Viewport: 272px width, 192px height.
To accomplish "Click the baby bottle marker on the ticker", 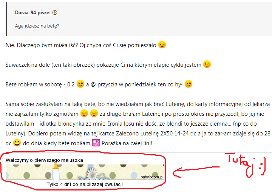I will click(x=56, y=172).
